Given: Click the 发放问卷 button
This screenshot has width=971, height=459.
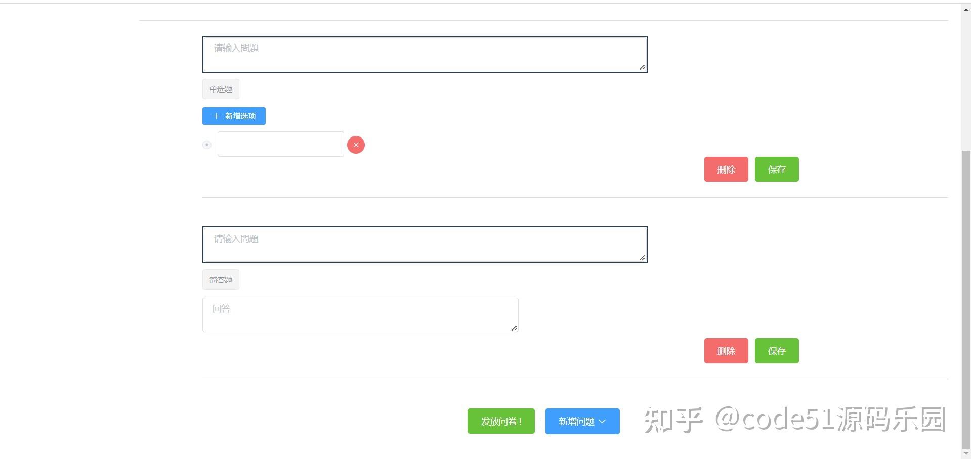Looking at the screenshot, I should tap(501, 421).
